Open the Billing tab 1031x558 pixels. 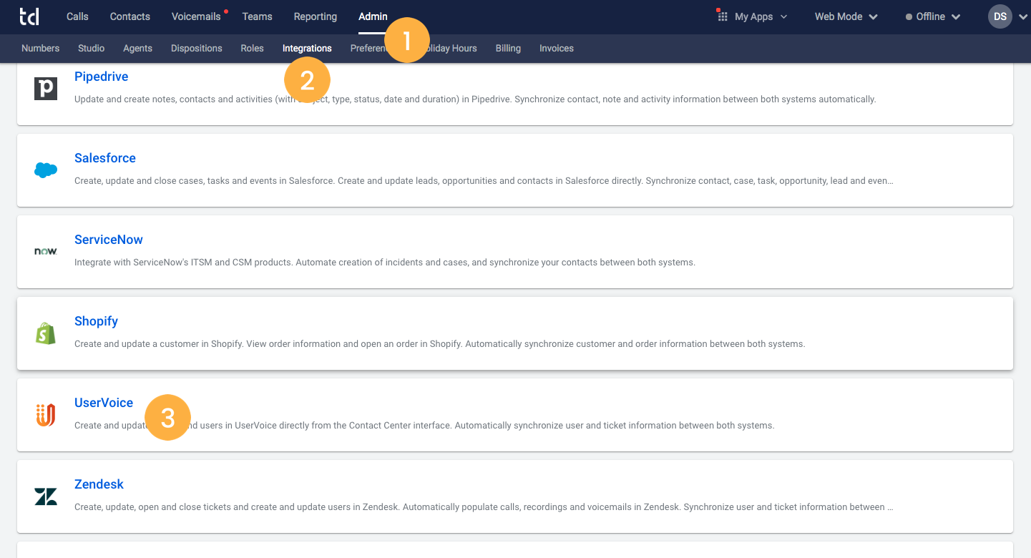coord(508,48)
